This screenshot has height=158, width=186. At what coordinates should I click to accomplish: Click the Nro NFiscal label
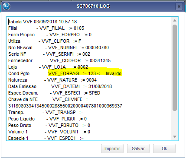click(20, 47)
